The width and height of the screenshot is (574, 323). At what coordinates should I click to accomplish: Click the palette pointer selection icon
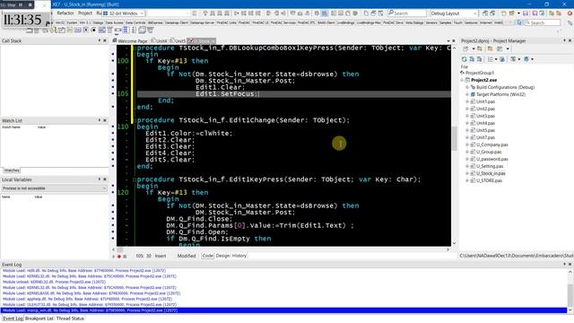518,22
